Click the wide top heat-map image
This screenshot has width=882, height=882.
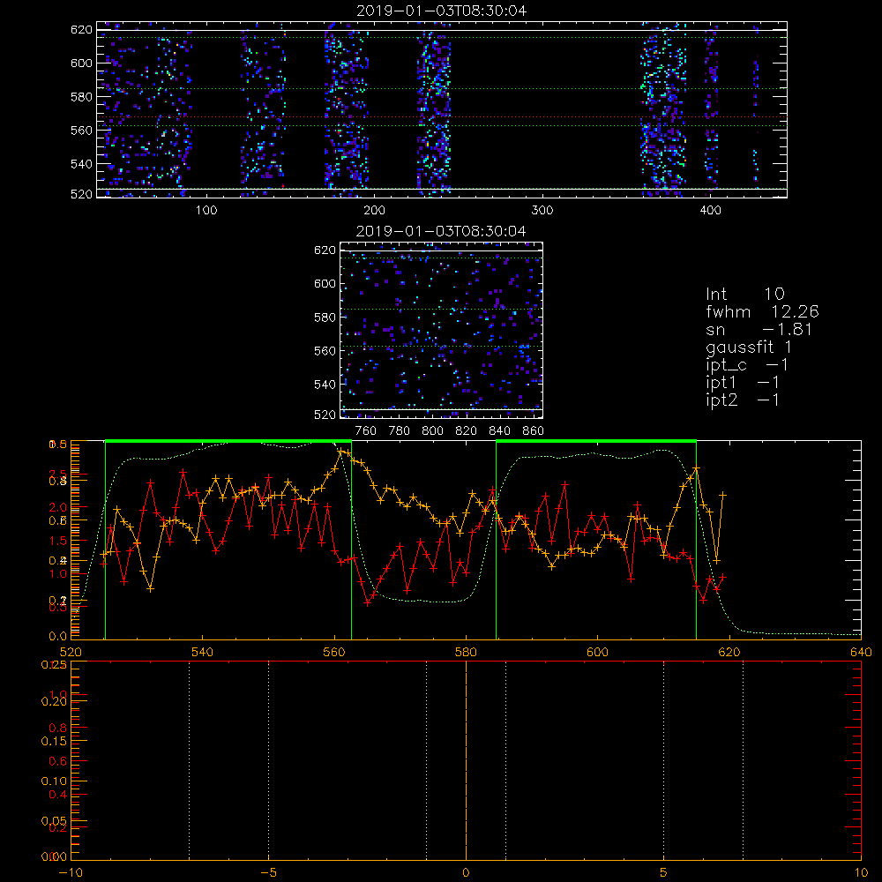pos(442,109)
